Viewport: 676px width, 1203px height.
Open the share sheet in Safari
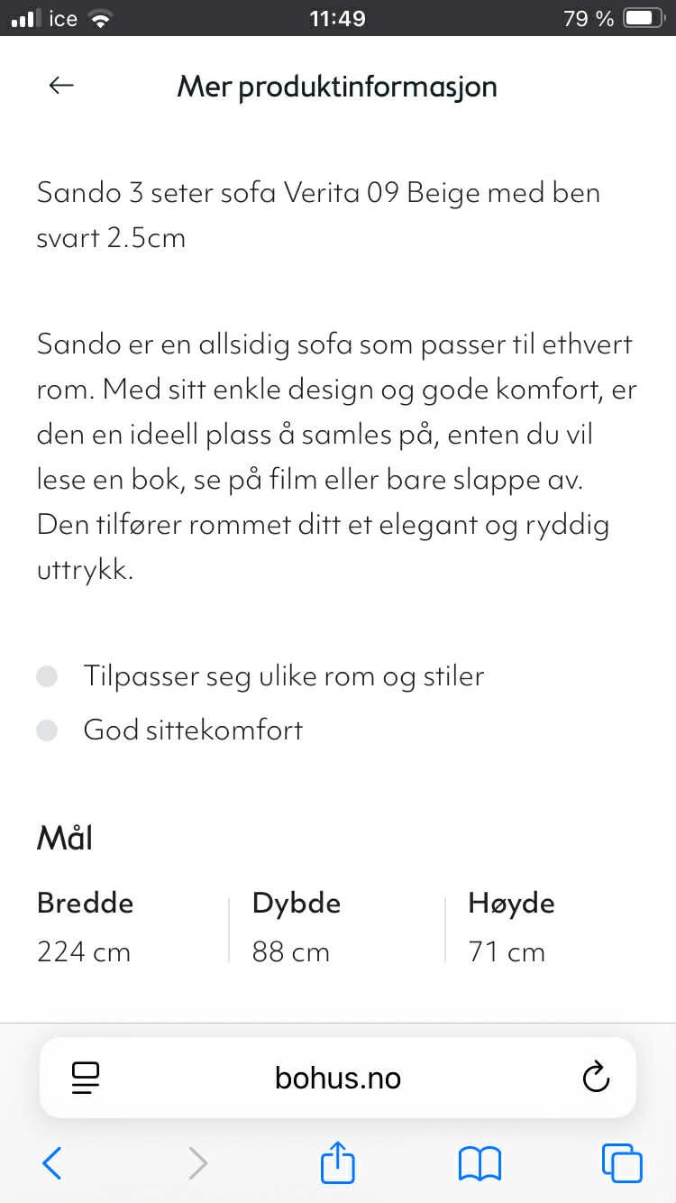[x=337, y=1163]
